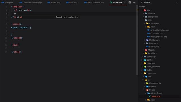Click the public folder icon
Image resolution: width=181 pixels, height=102 pixels.
click(x=145, y=70)
